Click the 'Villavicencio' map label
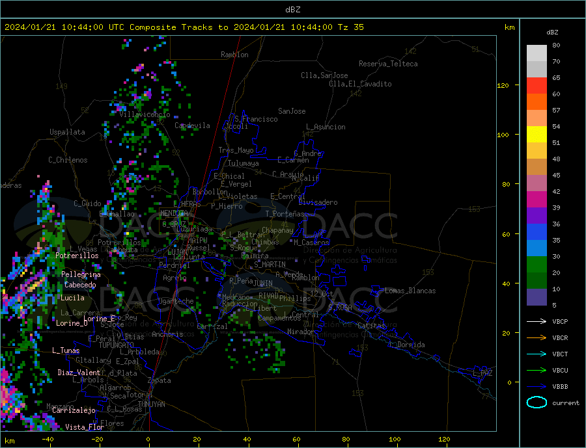 145,114
